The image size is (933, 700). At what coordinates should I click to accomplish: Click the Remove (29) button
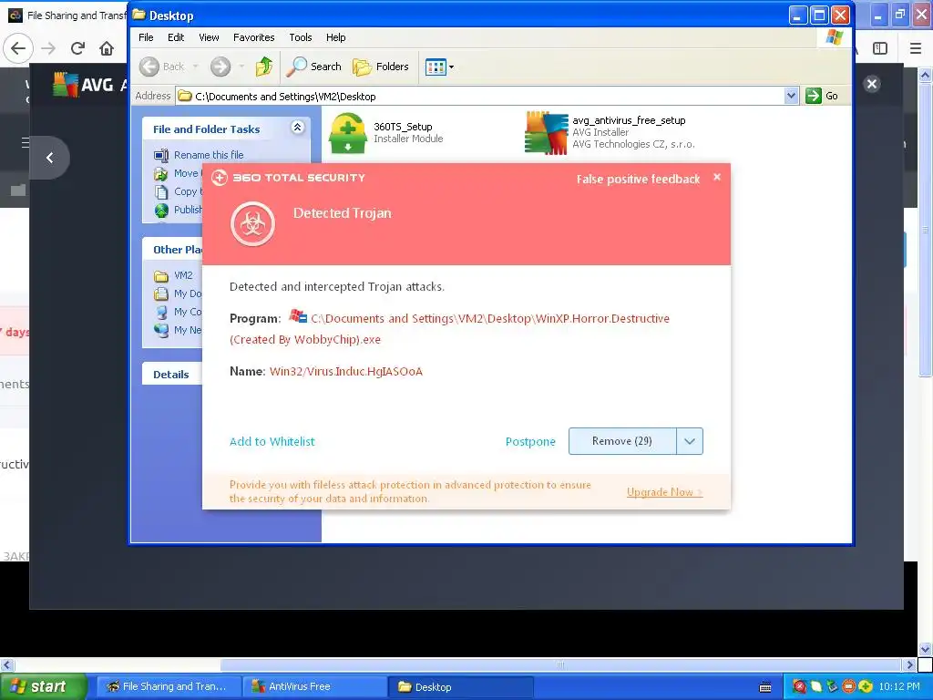(x=621, y=441)
